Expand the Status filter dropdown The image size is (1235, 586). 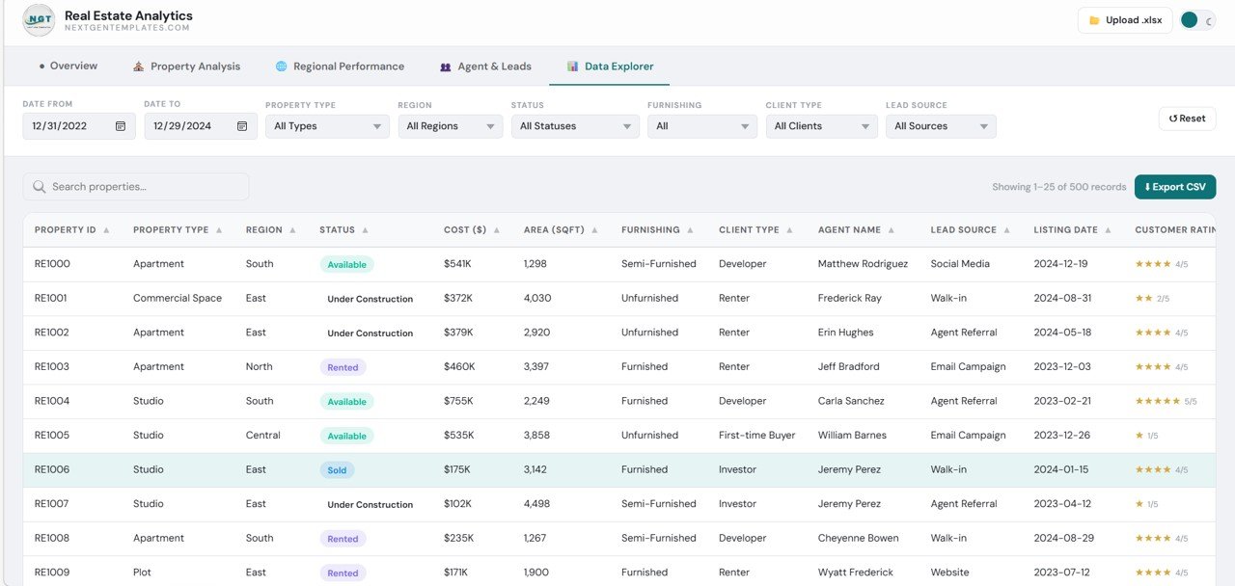point(575,125)
